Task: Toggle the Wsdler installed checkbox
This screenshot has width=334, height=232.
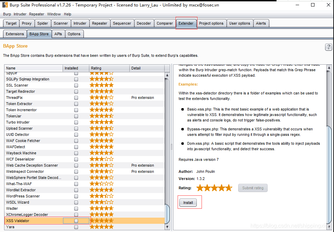Action: pos(76,209)
